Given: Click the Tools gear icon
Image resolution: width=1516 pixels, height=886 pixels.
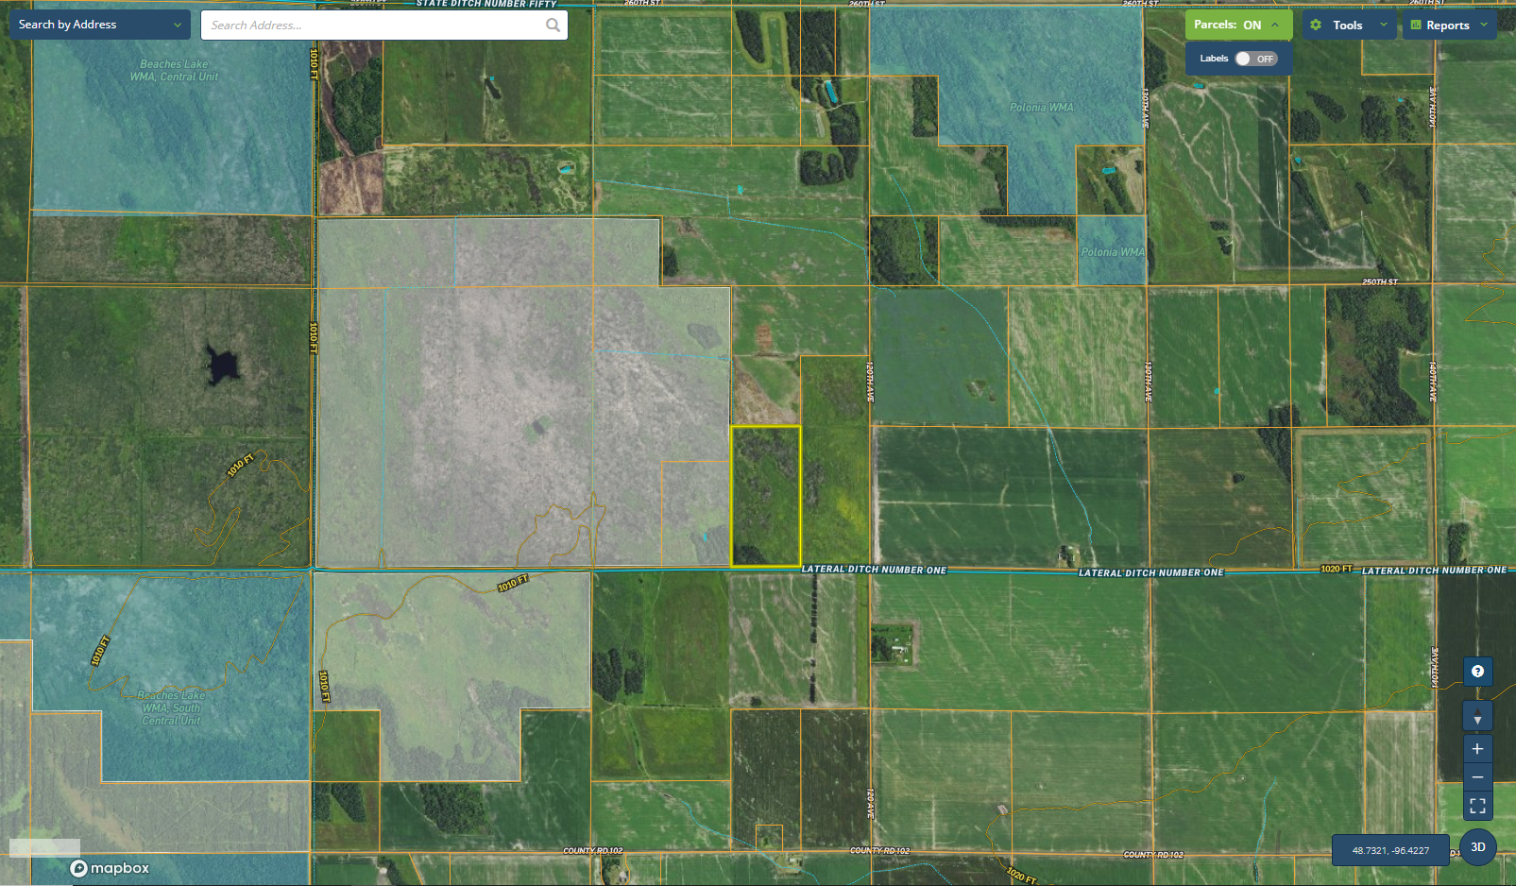Looking at the screenshot, I should click(x=1316, y=26).
